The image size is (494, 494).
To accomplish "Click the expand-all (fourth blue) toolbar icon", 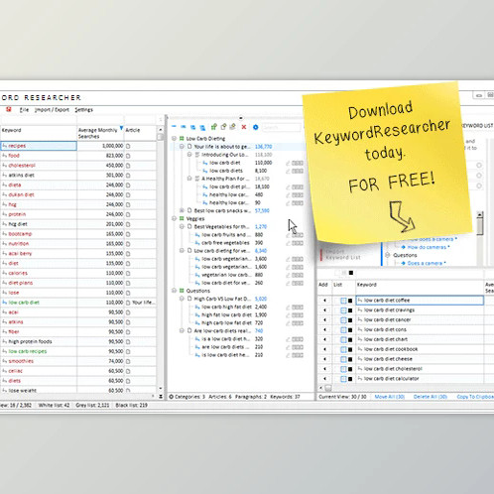I will (202, 127).
